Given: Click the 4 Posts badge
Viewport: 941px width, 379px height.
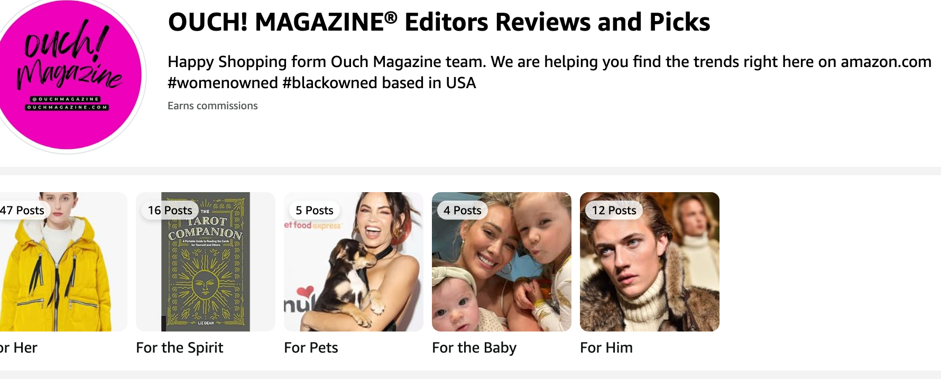Looking at the screenshot, I should (463, 210).
